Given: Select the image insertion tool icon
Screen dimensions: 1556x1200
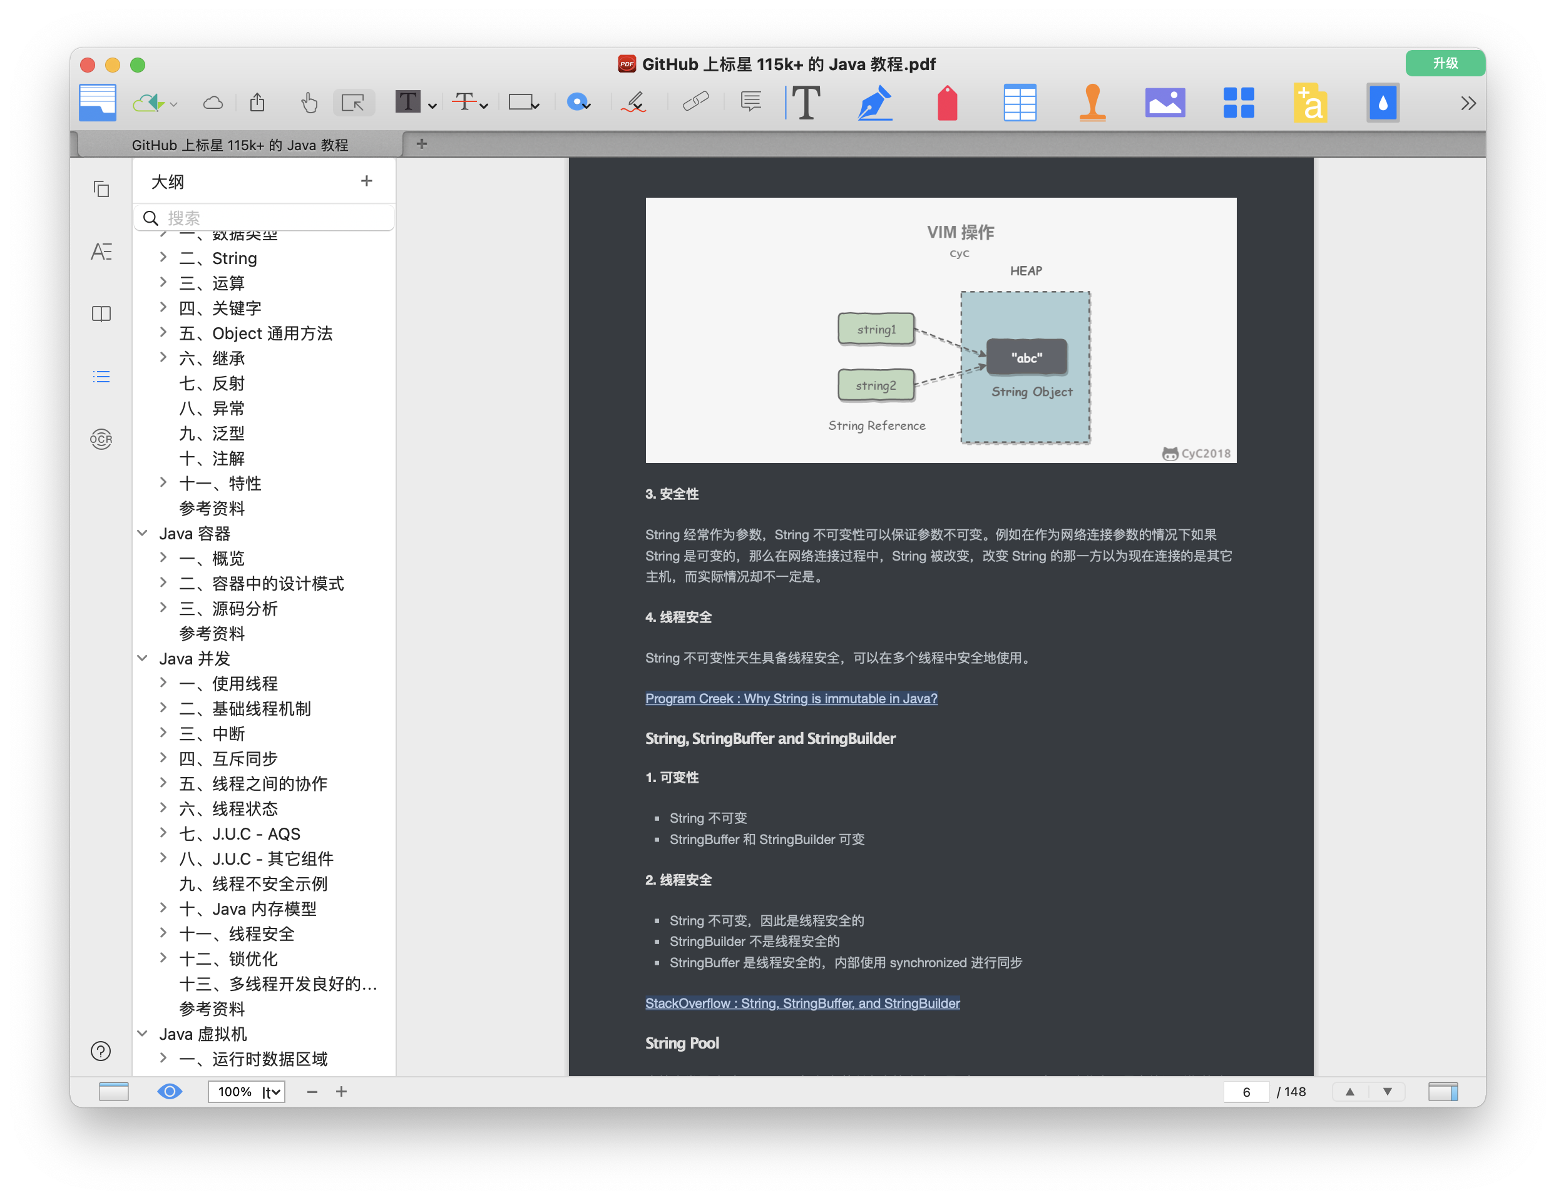Looking at the screenshot, I should 1164,102.
